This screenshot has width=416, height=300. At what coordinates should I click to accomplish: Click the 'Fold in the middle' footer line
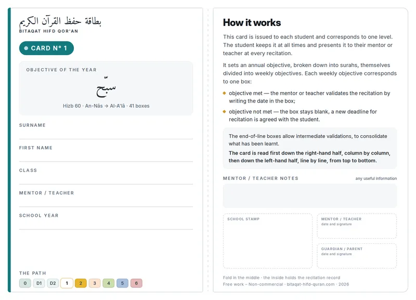[x=281, y=278]
